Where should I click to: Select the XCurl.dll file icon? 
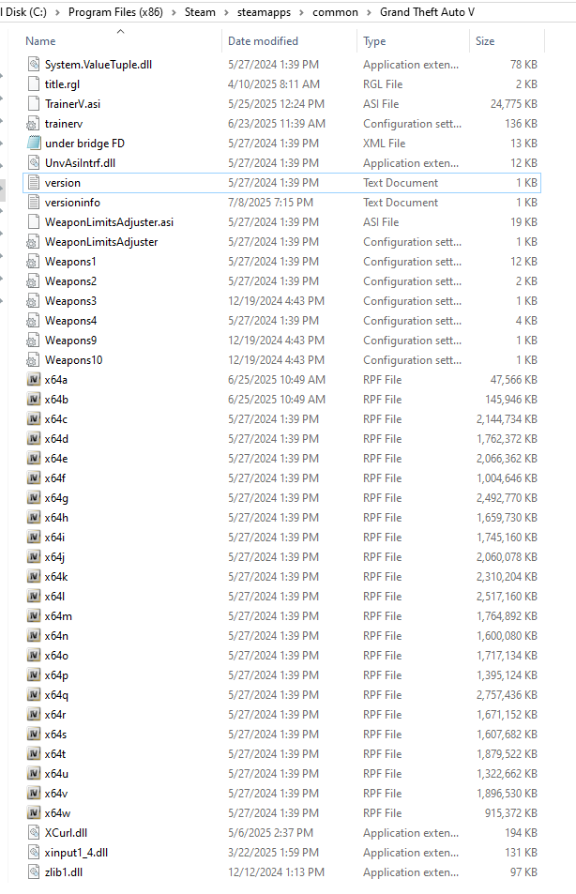click(34, 832)
